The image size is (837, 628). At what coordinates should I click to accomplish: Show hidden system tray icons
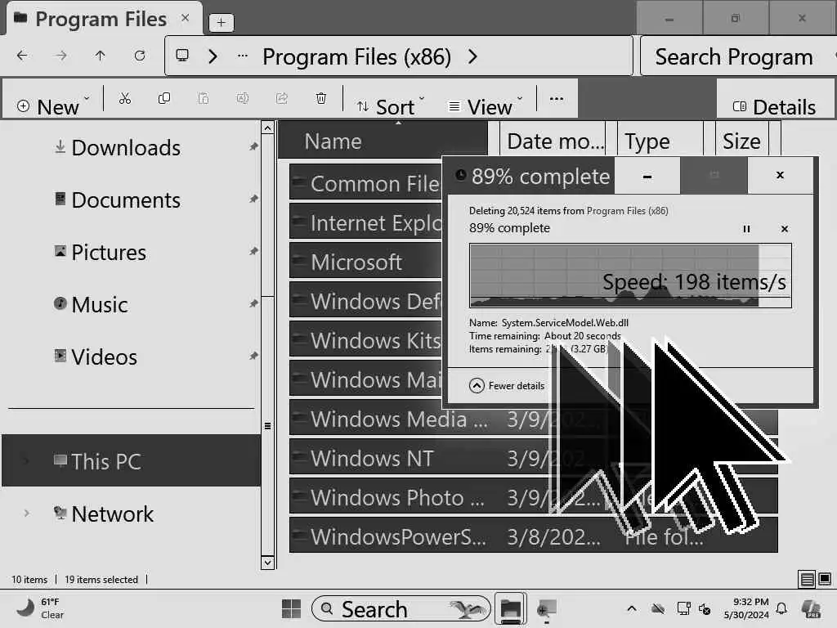coord(632,608)
